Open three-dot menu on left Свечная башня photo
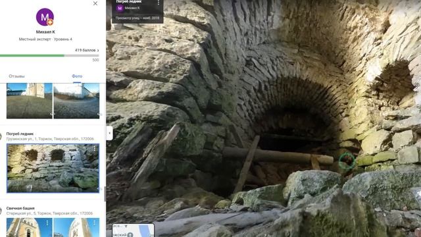This screenshot has height=237, width=421. click(47, 223)
